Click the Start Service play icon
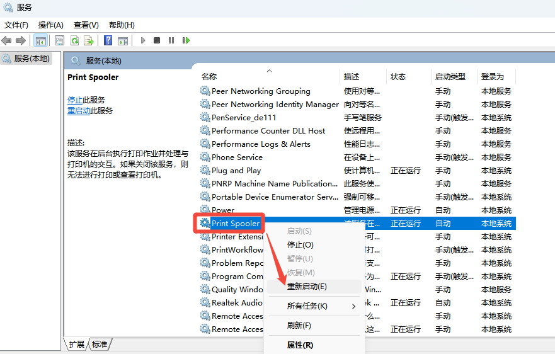This screenshot has height=354, width=555. click(x=143, y=40)
